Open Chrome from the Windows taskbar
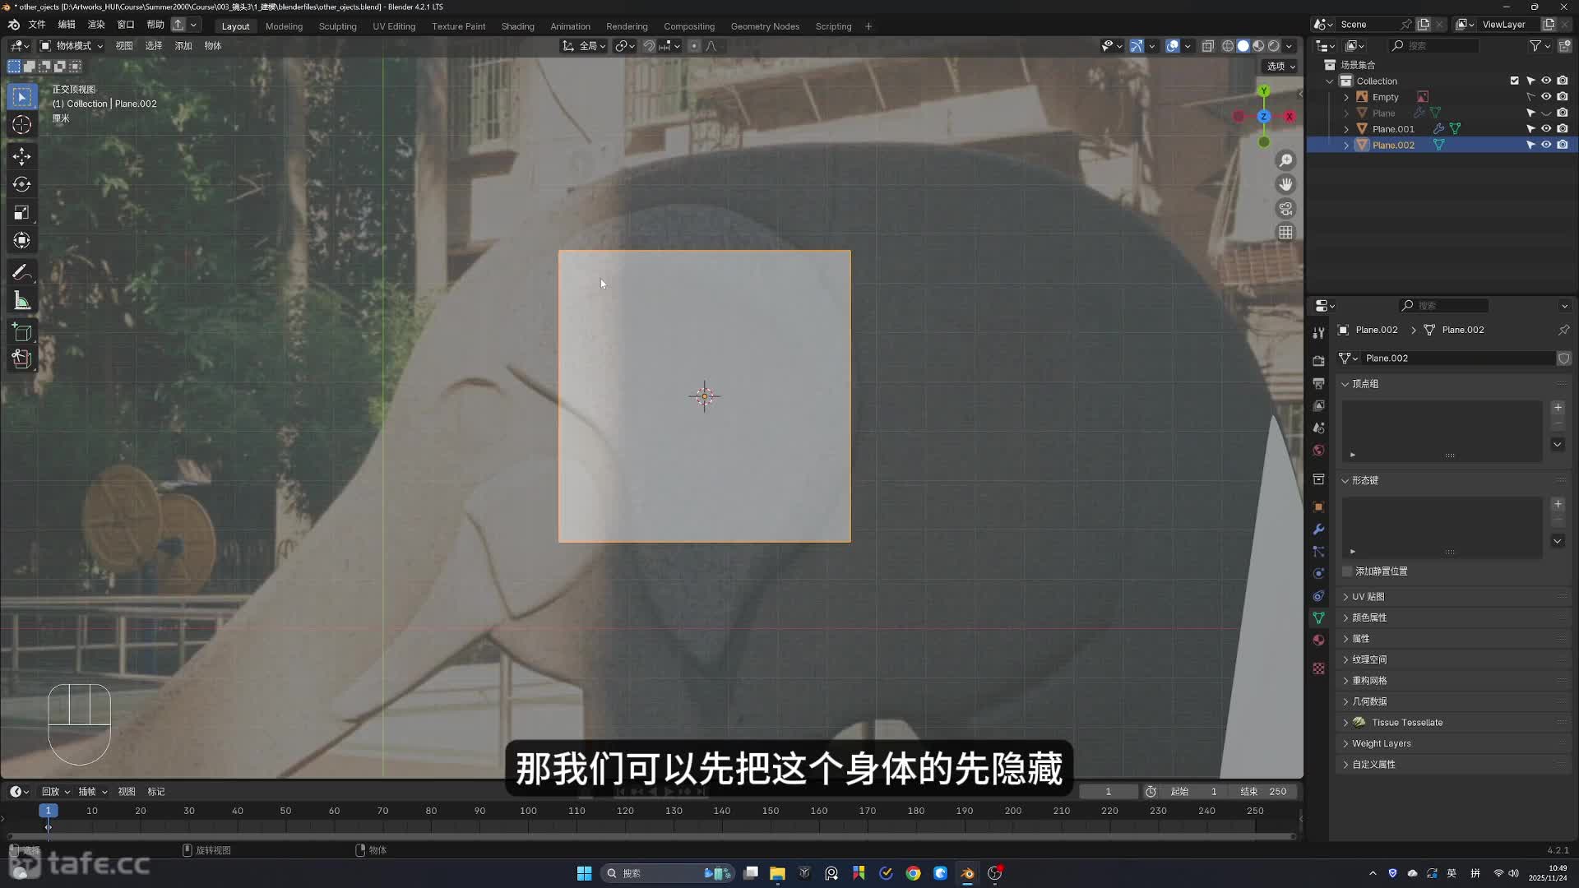 click(913, 873)
